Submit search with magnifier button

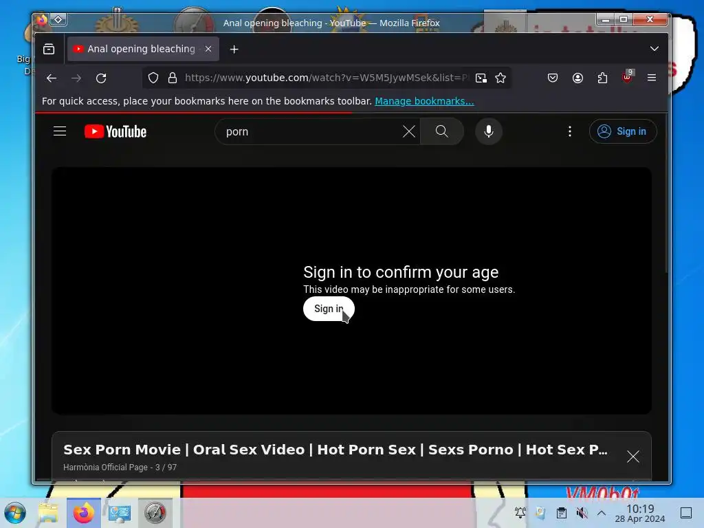442,131
